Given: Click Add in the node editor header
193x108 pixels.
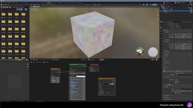Looking at the screenshot, I should pos(48,60).
